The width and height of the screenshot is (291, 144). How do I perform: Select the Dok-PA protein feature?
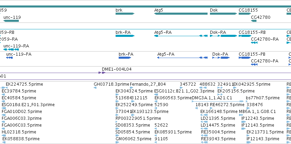coord(221,58)
